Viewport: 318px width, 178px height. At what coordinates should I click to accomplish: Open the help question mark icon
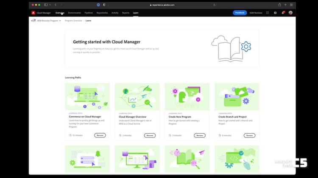point(275,13)
